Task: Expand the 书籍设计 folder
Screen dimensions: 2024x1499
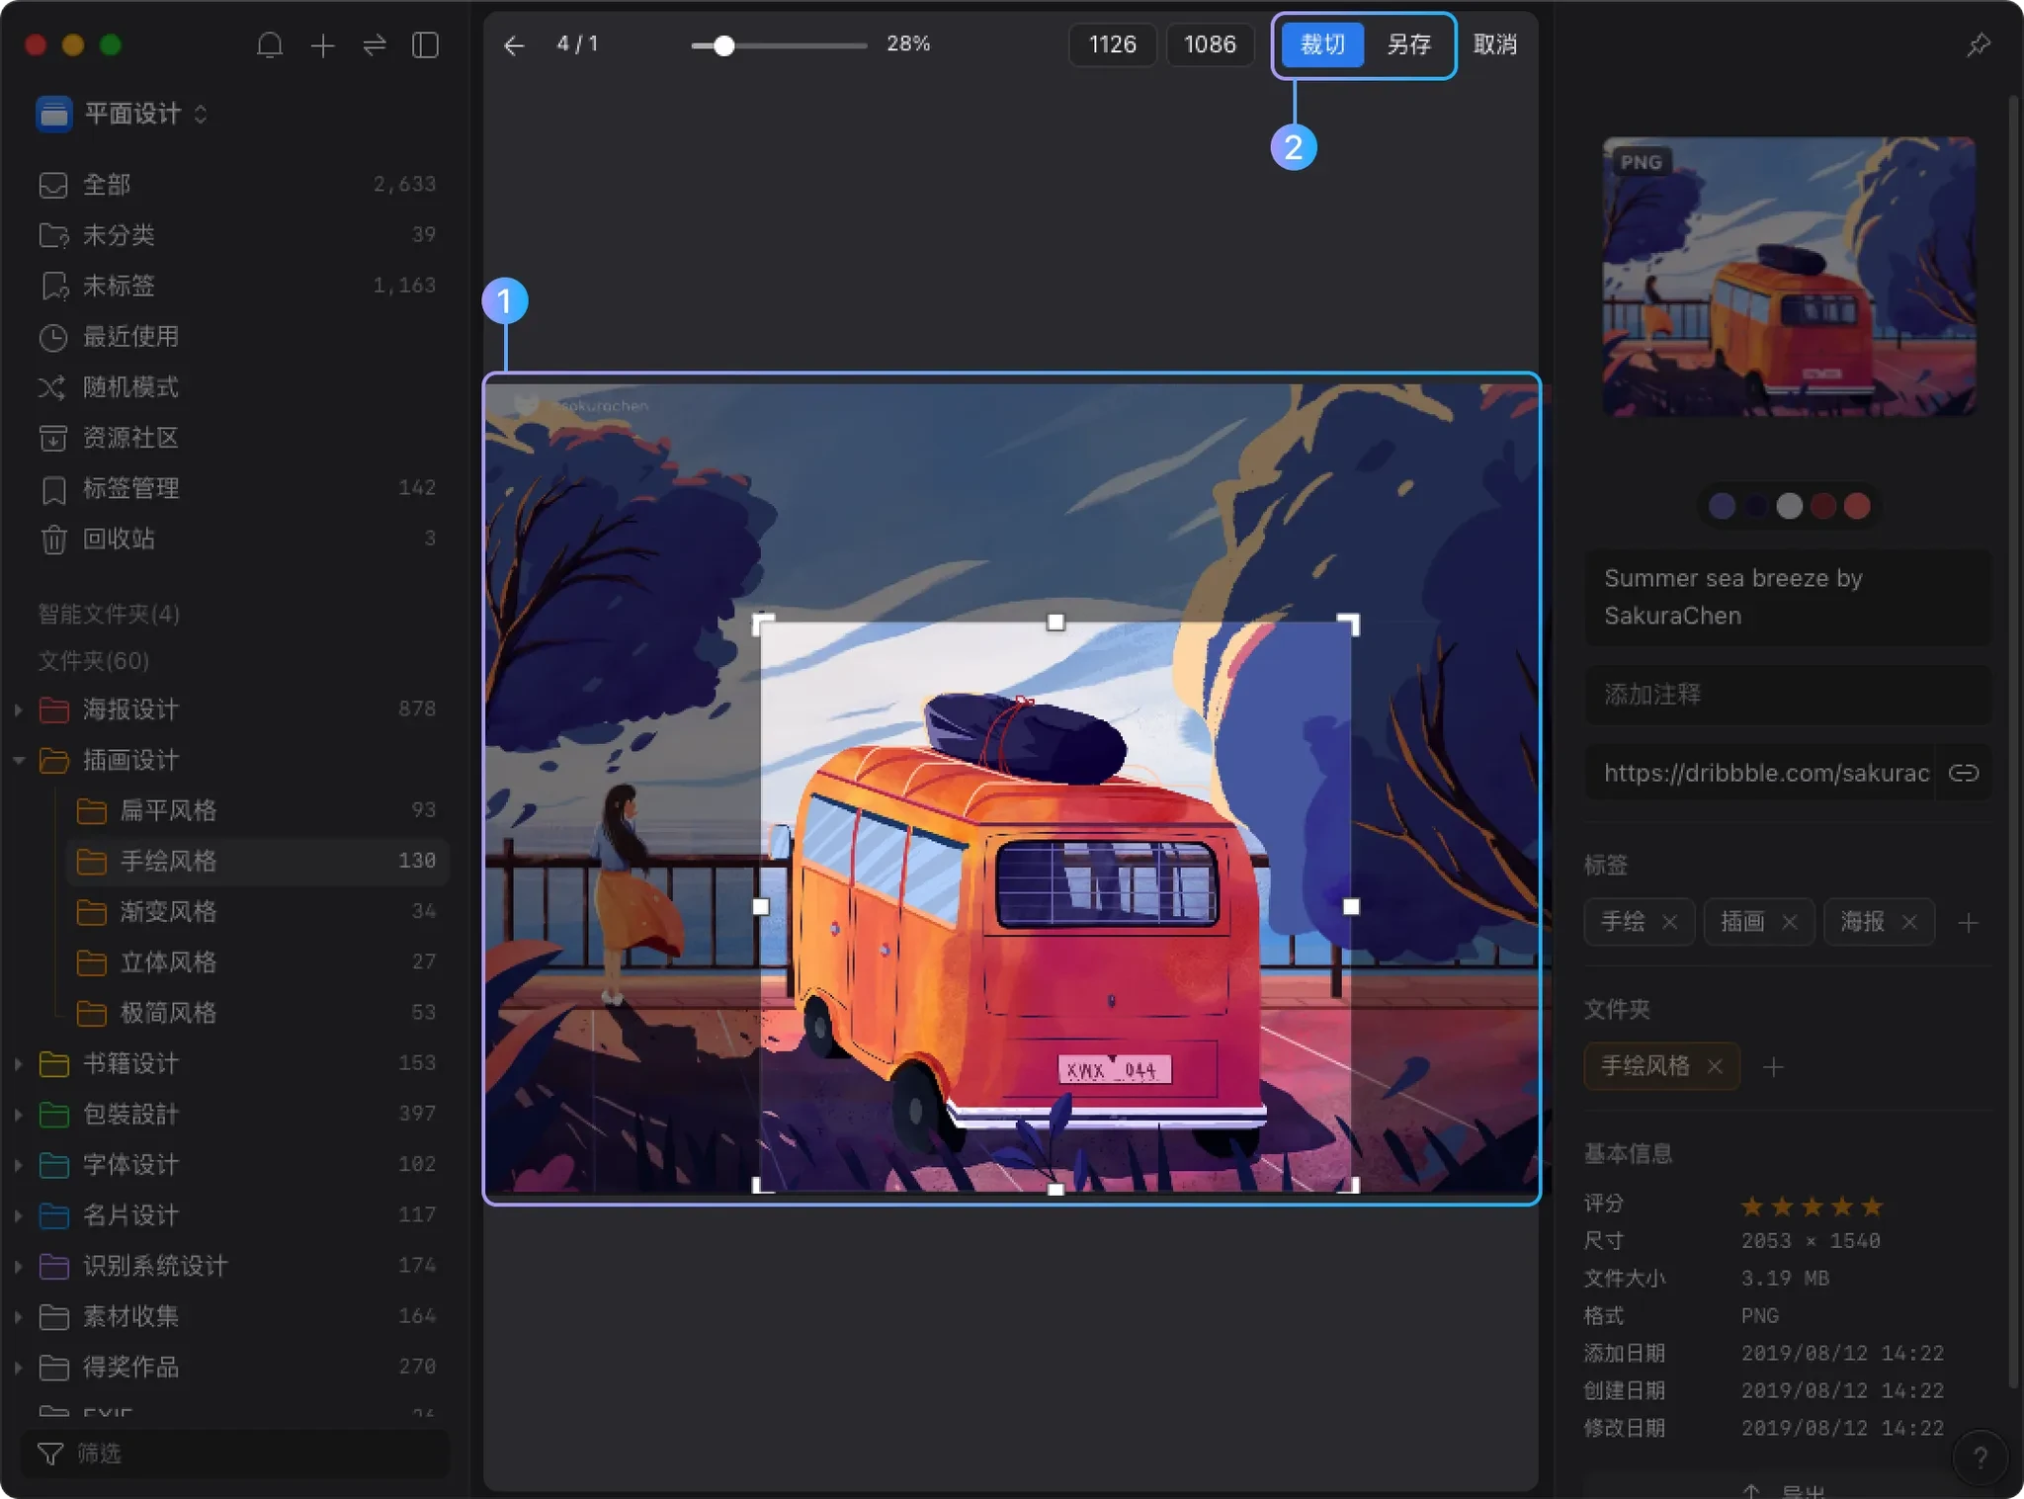Action: pos(18,1063)
